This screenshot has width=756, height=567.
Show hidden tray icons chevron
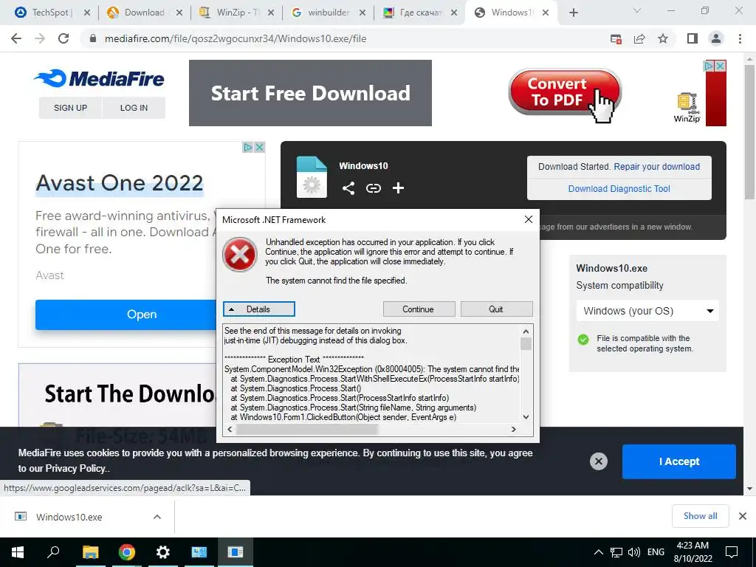[598, 552]
